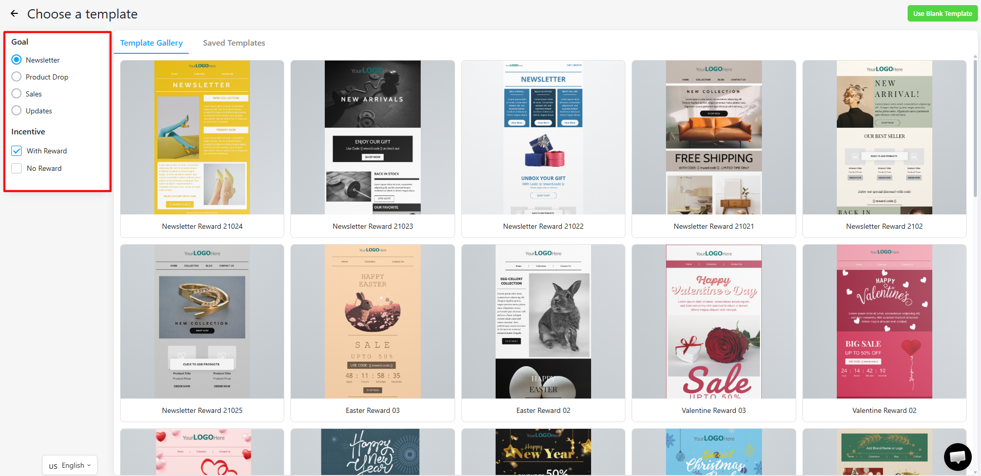The image size is (981, 476).
Task: Click the Goal section label
Action: tap(20, 42)
